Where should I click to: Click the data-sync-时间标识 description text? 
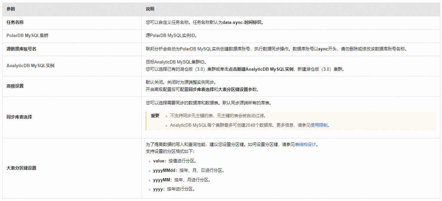243,23
